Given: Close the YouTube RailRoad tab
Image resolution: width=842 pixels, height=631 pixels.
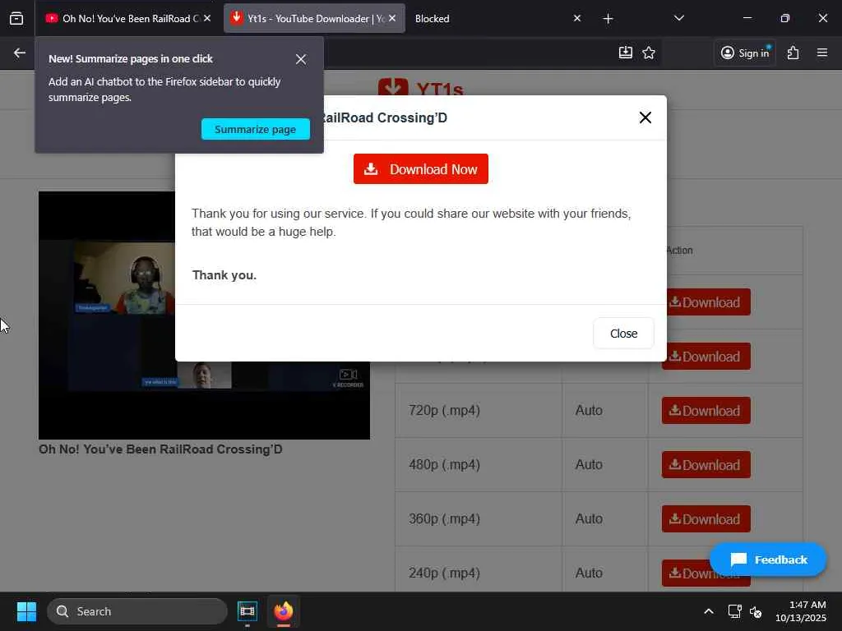Looking at the screenshot, I should [207, 18].
